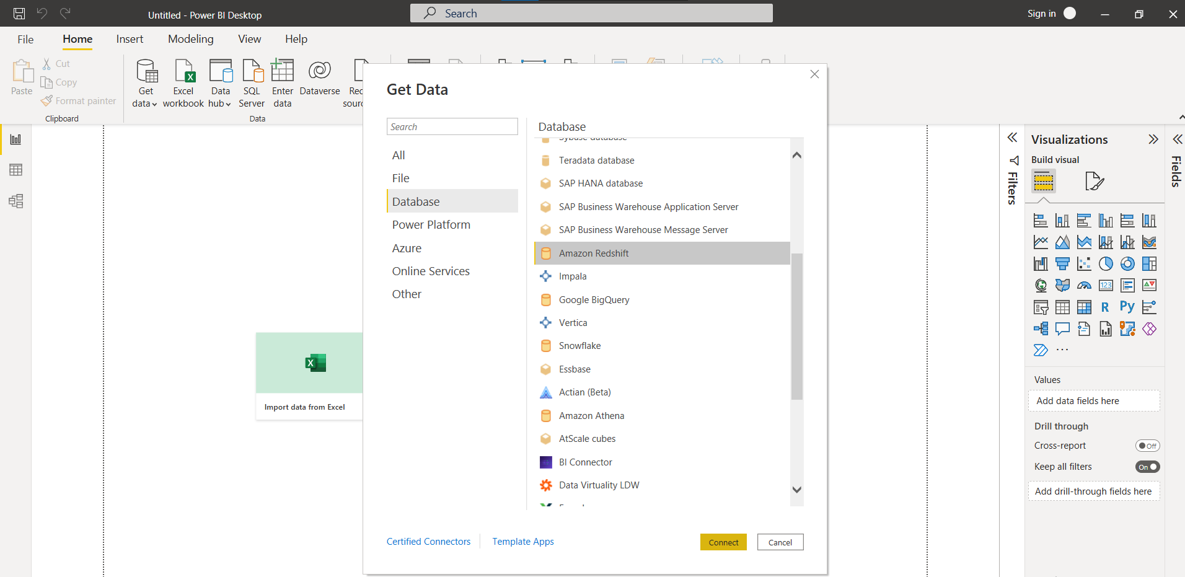Select the Q&A speech bubble visual
Screen dimensions: 1185x577
(1062, 329)
